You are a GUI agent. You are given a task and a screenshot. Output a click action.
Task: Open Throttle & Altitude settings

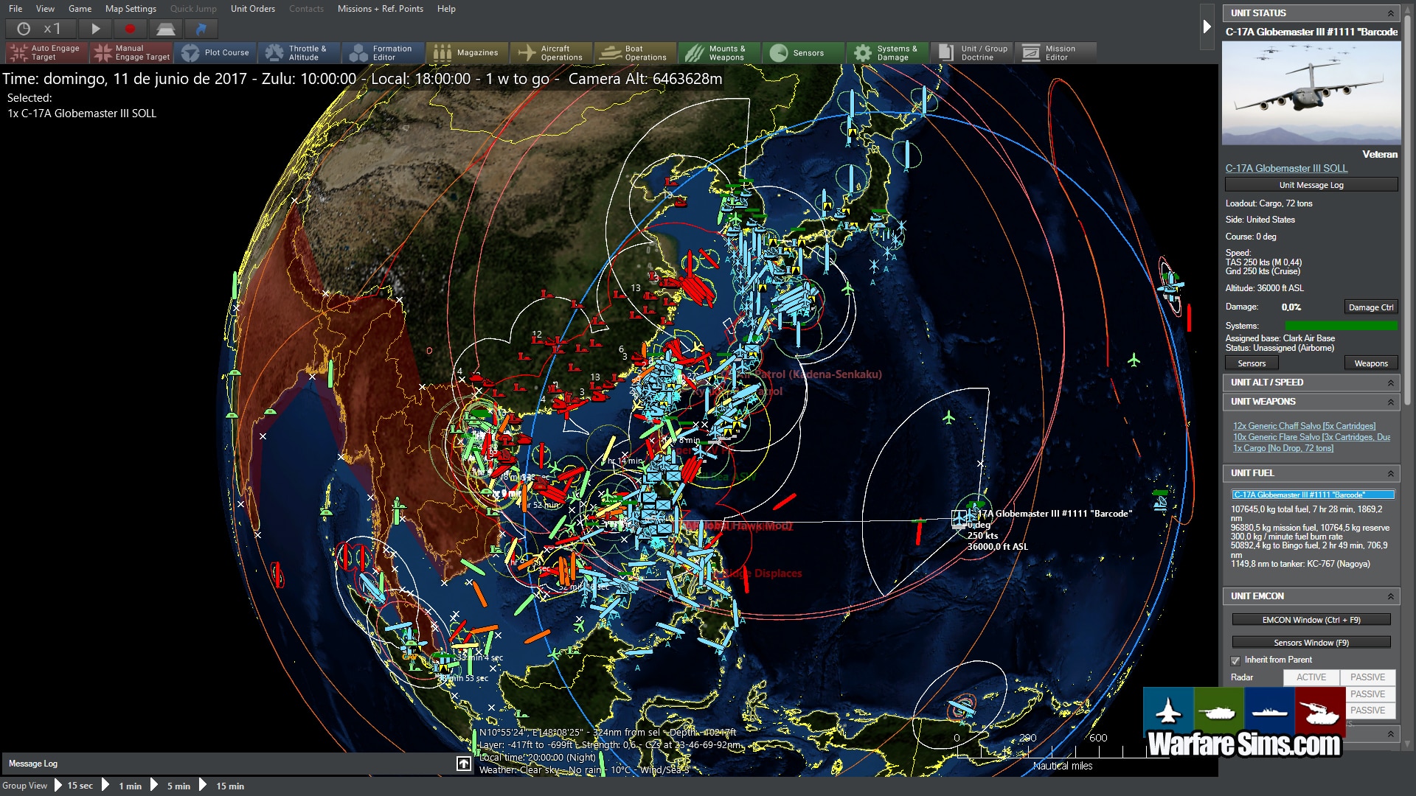(x=299, y=52)
